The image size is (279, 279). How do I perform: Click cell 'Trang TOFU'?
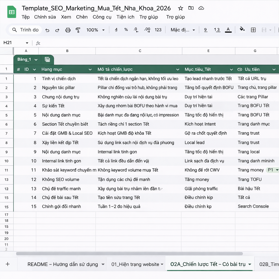tap(250, 179)
